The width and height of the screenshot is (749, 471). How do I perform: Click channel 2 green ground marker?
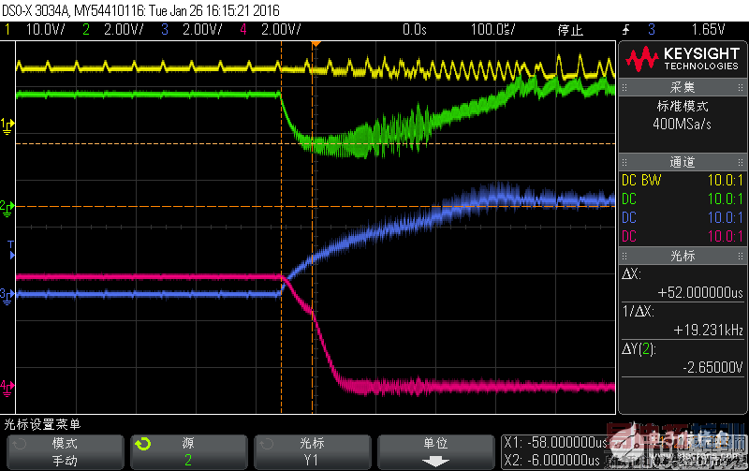[7, 208]
